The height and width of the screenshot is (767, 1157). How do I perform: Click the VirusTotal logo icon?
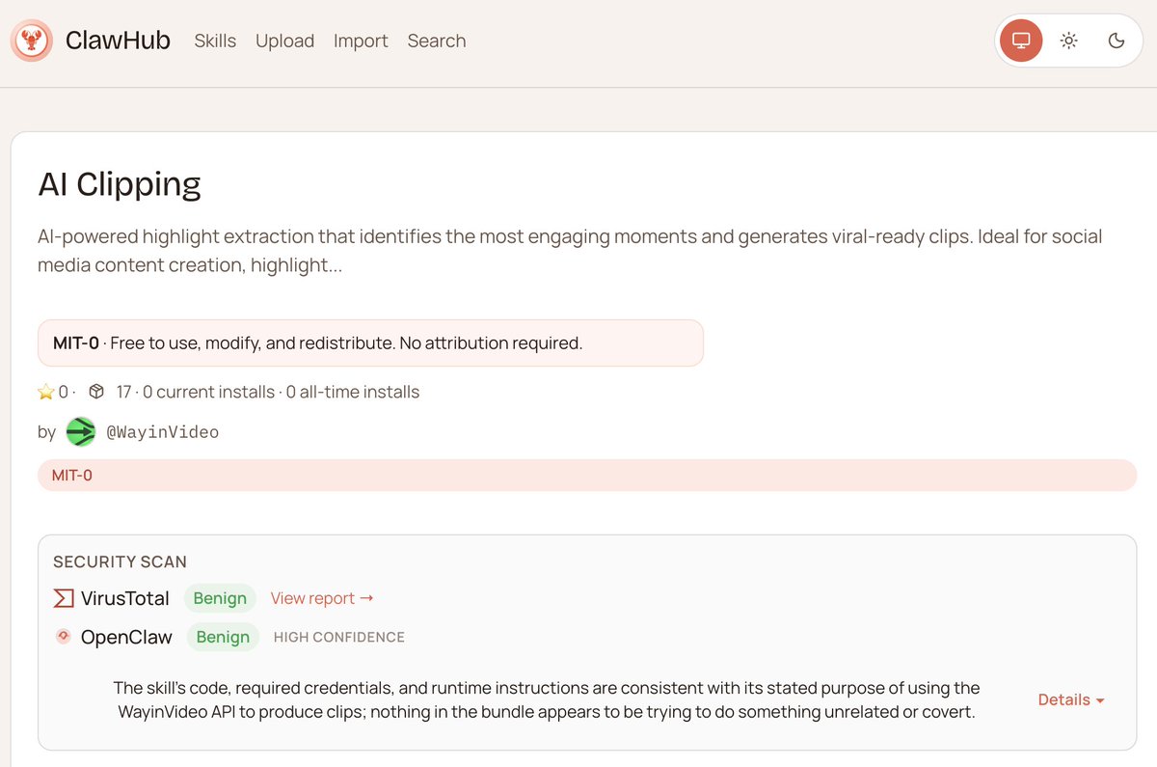pos(64,598)
